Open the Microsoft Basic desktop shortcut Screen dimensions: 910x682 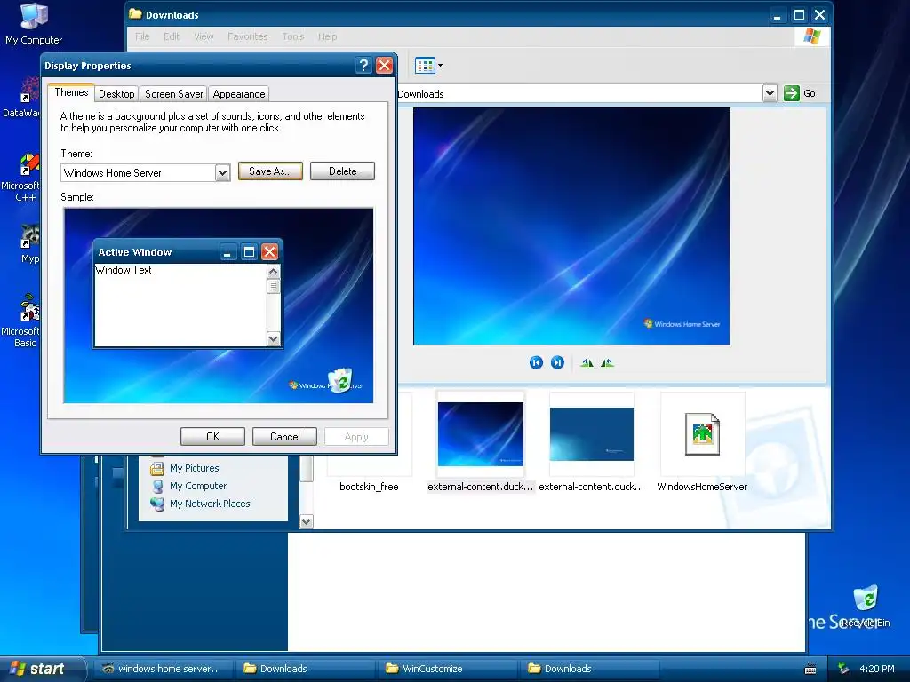point(29,308)
